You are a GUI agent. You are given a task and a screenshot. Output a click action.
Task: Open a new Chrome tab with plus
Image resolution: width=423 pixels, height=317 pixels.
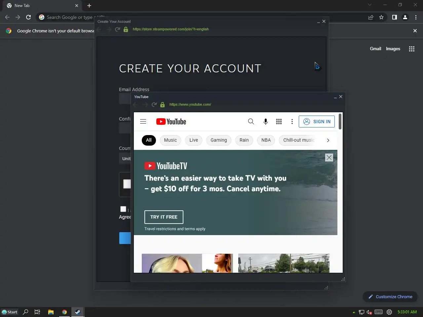click(x=89, y=6)
